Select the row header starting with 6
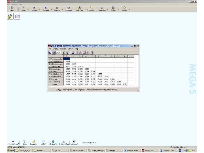Image resolution: width=204 pixels, height=153 pixels. [x=56, y=71]
